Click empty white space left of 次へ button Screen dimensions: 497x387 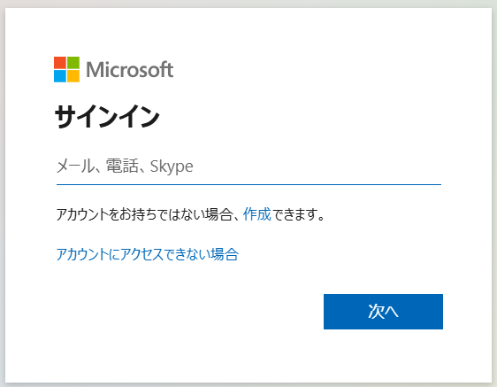point(190,312)
